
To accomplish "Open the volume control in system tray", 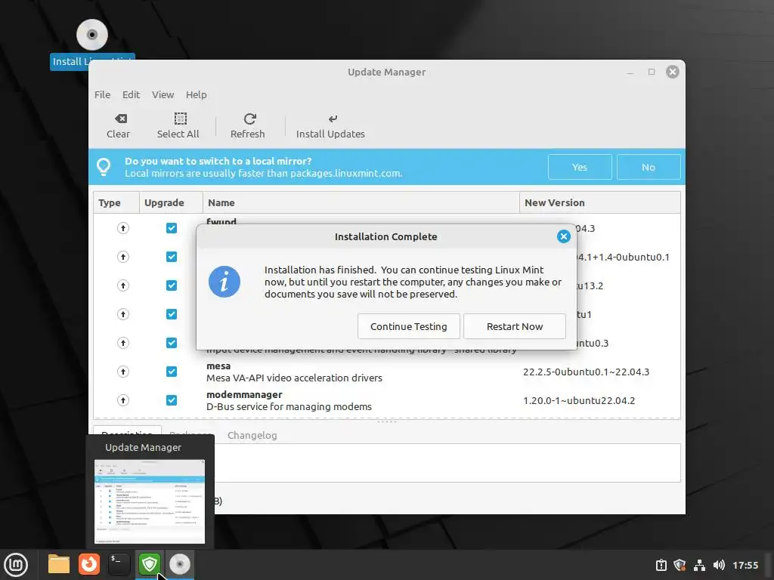I will tap(719, 565).
